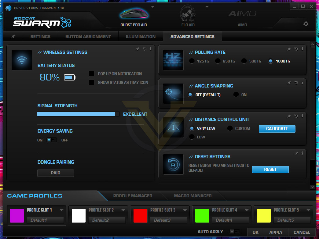Click the wireless signal thumbnail icon

pyautogui.click(x=22, y=60)
